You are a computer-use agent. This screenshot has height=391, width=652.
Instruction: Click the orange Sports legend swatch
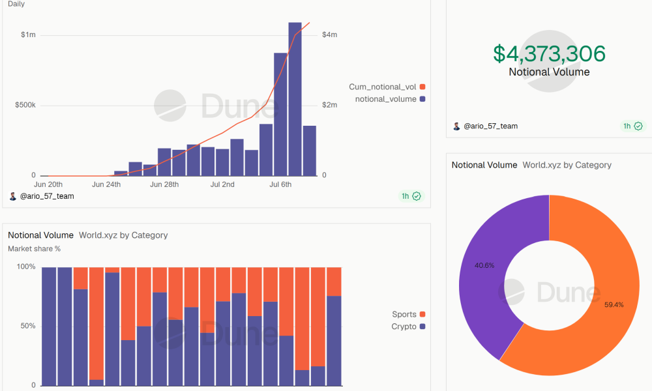point(422,314)
